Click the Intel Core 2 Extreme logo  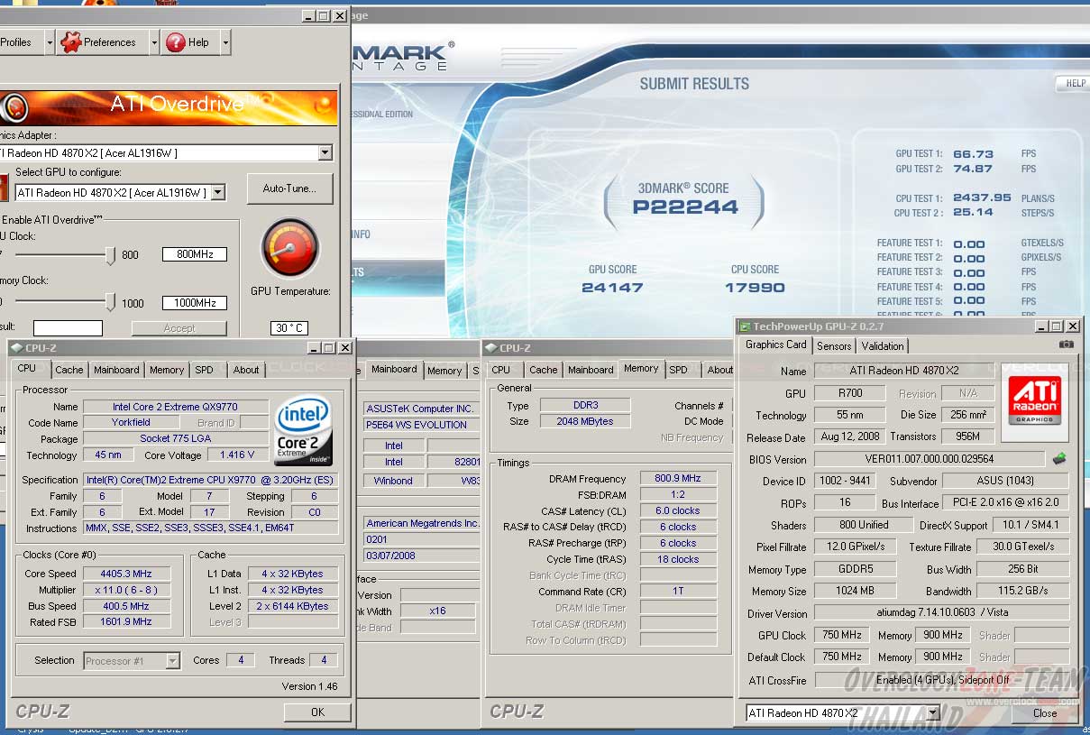coord(304,429)
